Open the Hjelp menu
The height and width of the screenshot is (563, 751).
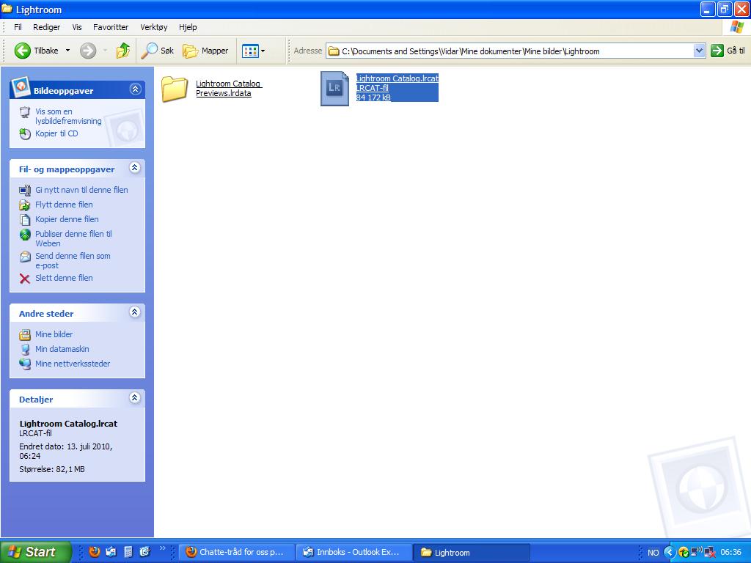click(188, 27)
